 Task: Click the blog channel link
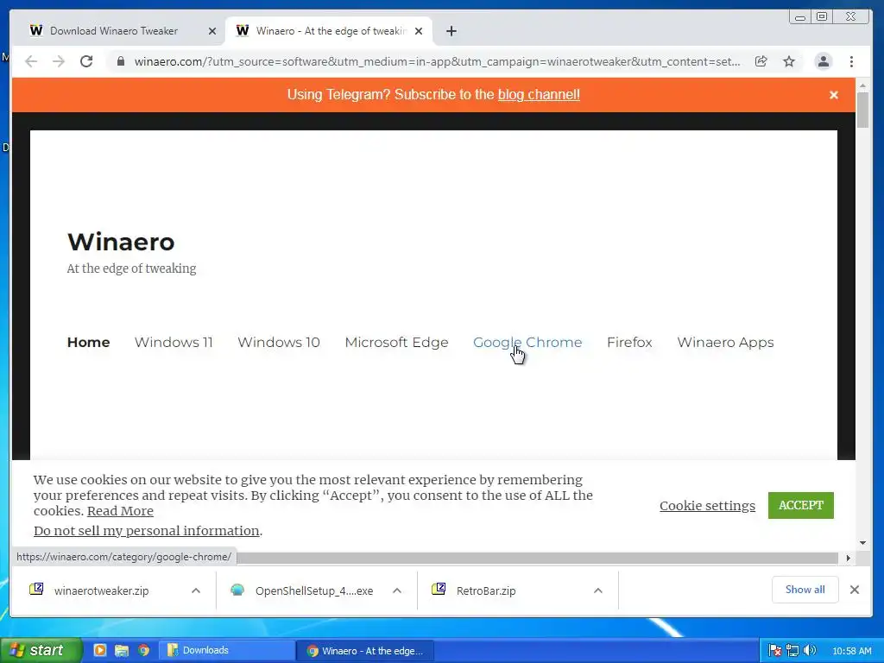[x=539, y=95]
